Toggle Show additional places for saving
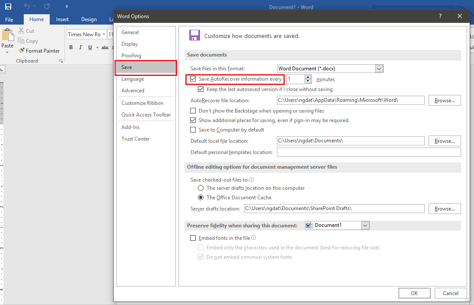474x305 pixels. (193, 120)
